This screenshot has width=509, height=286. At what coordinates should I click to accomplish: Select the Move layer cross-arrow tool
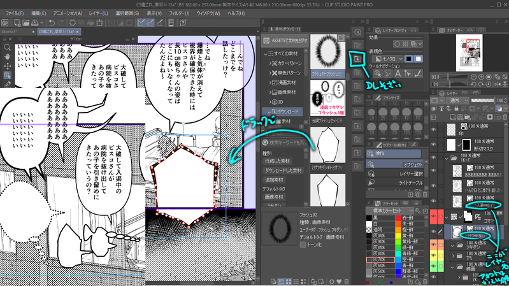[7, 66]
